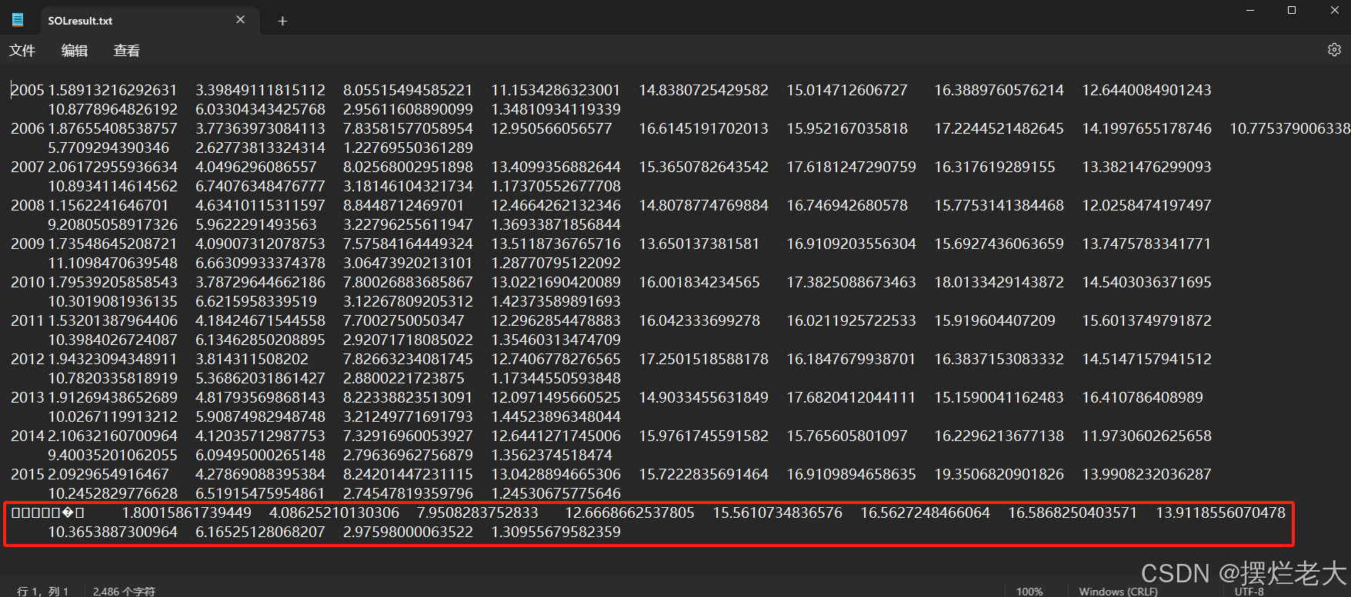Viewport: 1351px width, 597px height.
Task: Click the 2,486 个字符 status entry
Action: [x=124, y=591]
